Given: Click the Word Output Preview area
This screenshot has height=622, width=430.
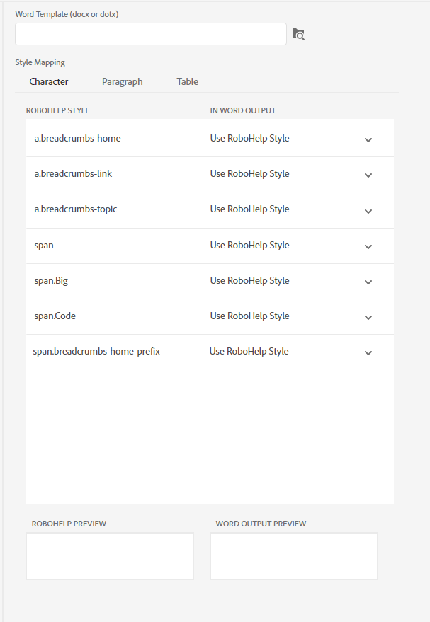Looking at the screenshot, I should 293,556.
